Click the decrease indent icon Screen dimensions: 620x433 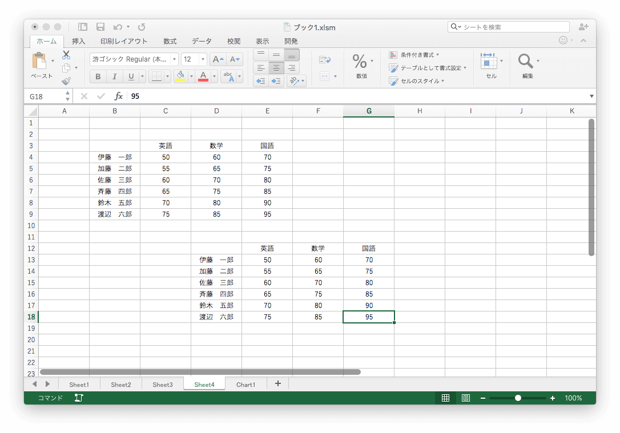pos(261,81)
